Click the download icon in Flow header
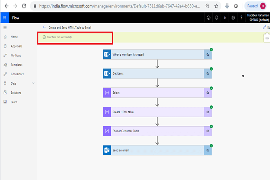This screenshot has width=270, height=180. tap(225, 18)
